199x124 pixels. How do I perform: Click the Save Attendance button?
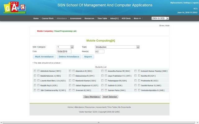(x=92, y=97)
